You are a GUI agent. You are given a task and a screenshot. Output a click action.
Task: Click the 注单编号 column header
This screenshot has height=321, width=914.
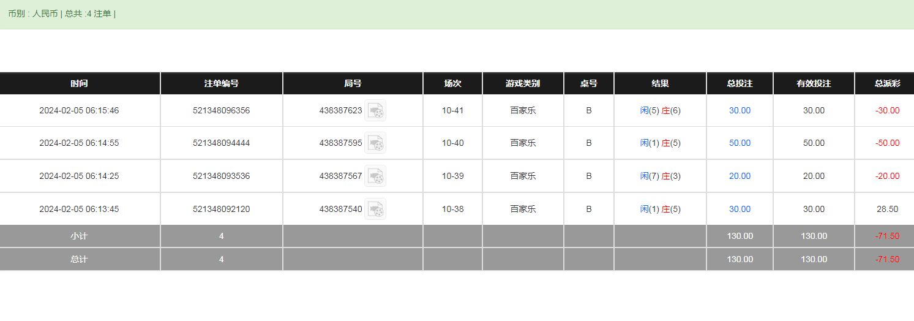pos(221,84)
